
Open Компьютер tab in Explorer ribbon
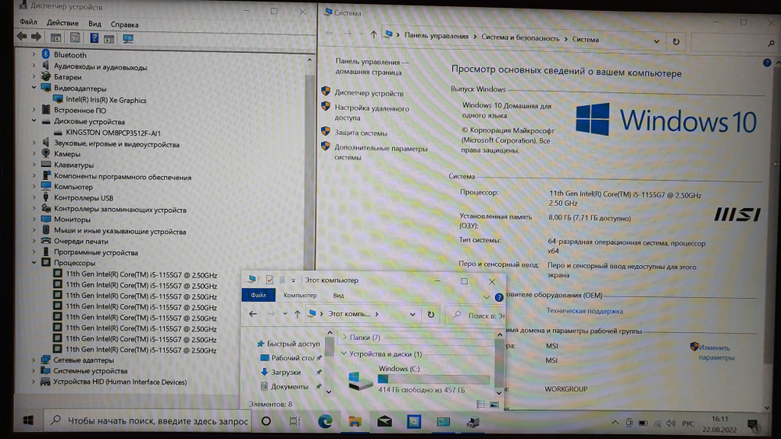[x=300, y=295]
